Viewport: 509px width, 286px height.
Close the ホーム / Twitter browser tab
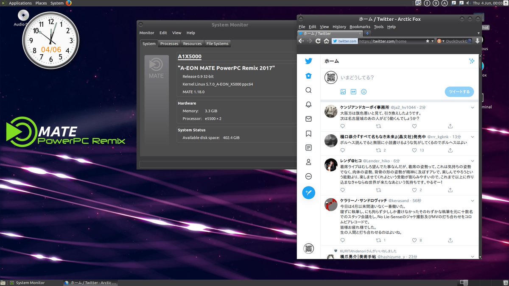pos(360,33)
